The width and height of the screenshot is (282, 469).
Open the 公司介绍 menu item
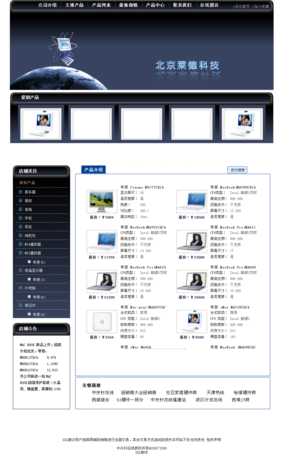[x=47, y=5]
